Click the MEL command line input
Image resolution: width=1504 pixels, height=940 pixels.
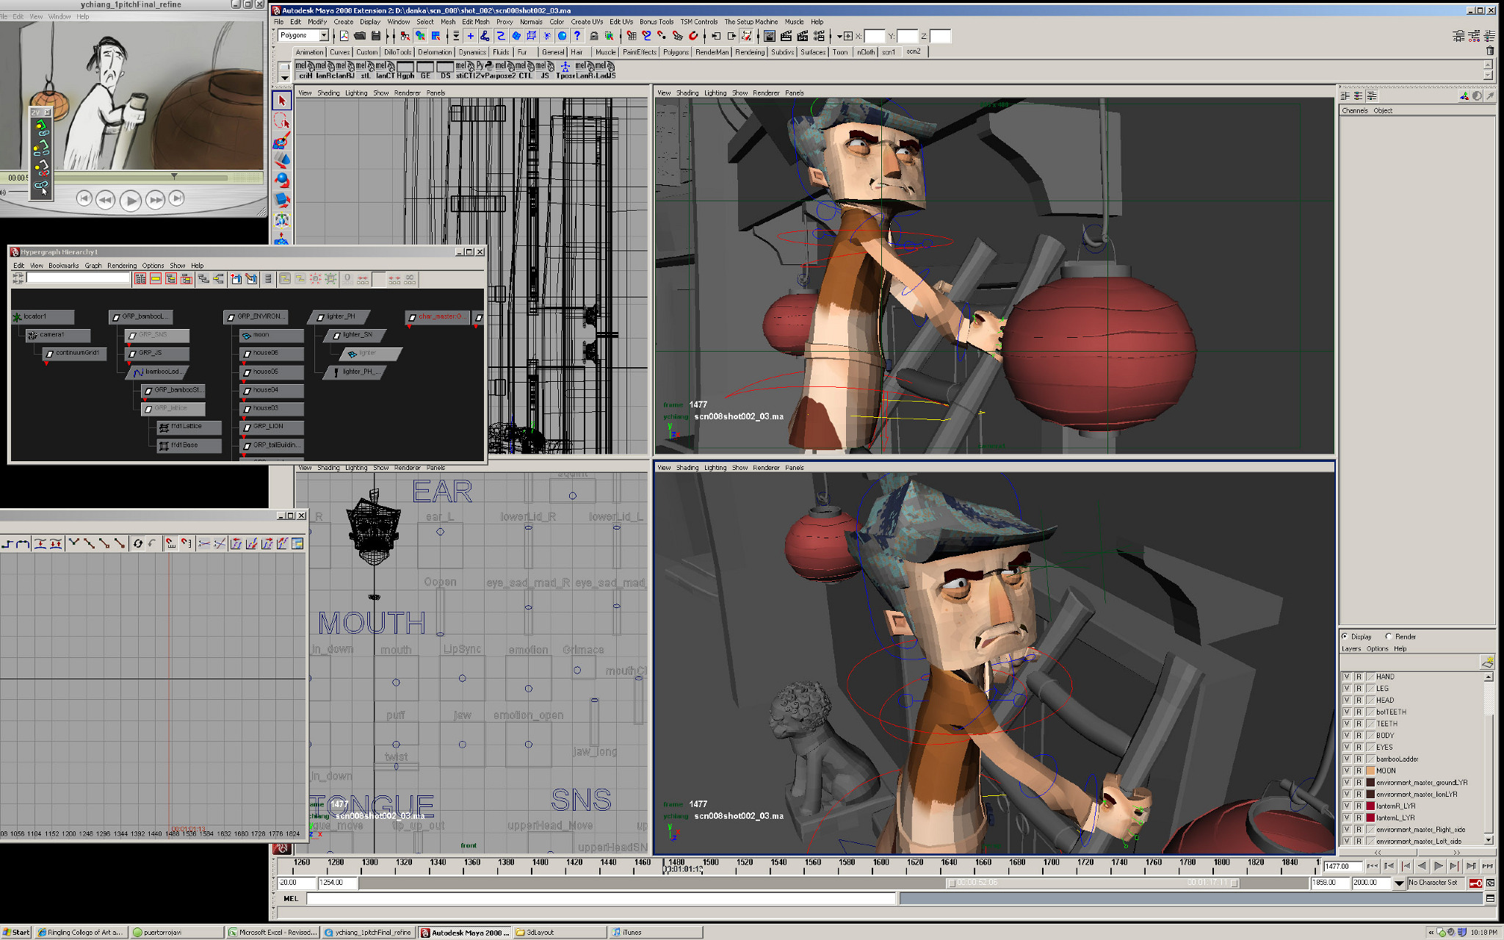[601, 898]
